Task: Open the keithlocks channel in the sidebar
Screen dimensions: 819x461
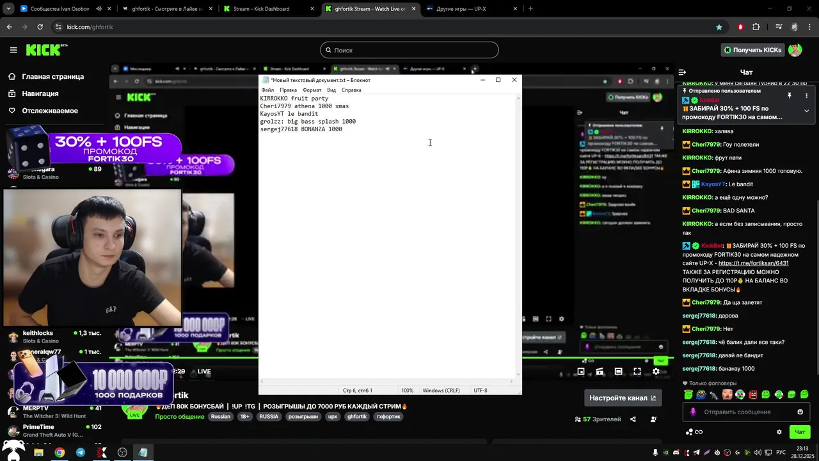Action: [54, 337]
